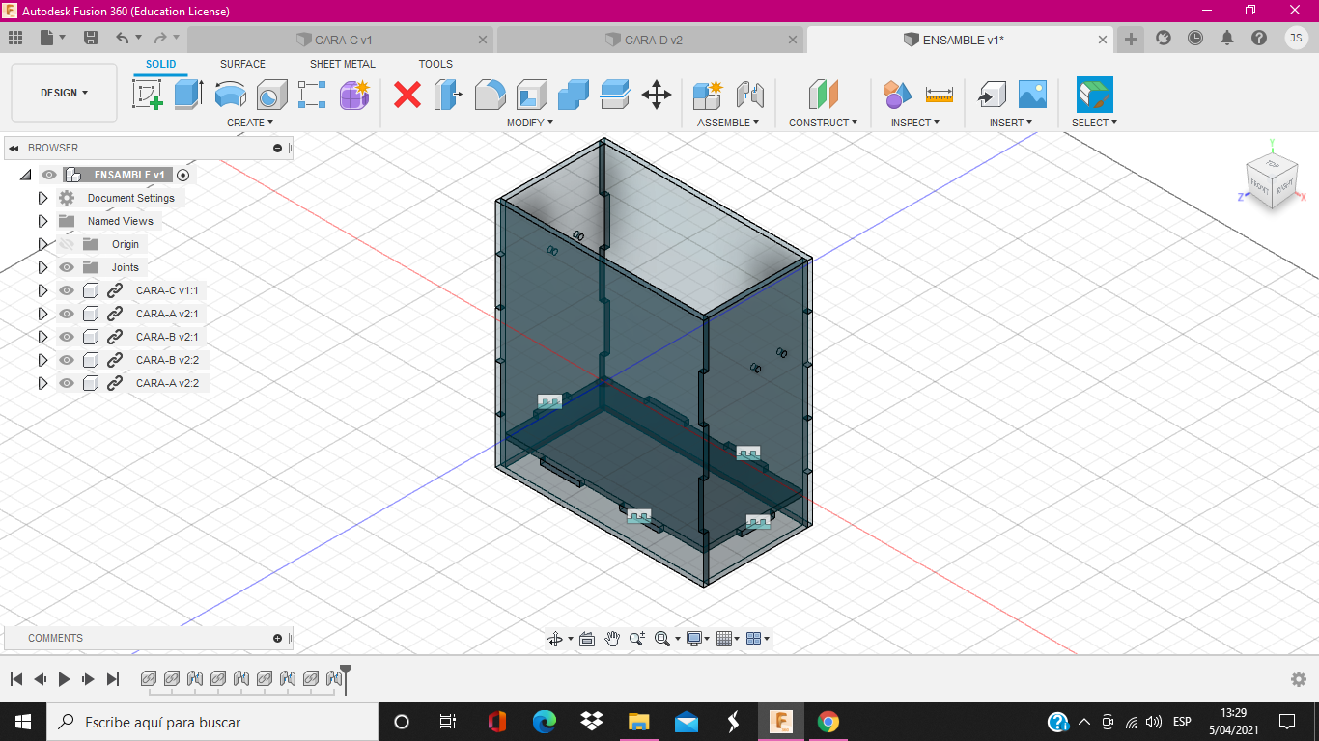Activate the Pan hand tool
The image size is (1319, 741).
(x=612, y=639)
